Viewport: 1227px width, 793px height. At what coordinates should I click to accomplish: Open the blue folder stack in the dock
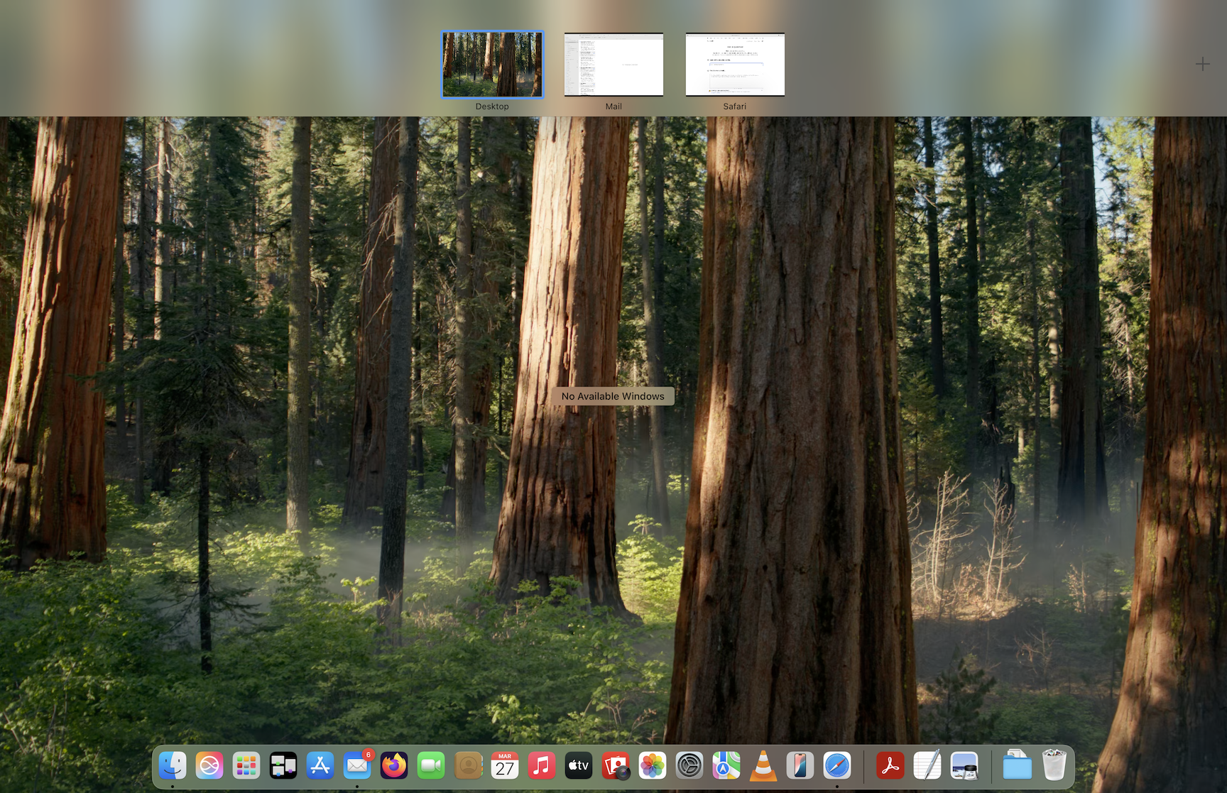[1018, 766]
